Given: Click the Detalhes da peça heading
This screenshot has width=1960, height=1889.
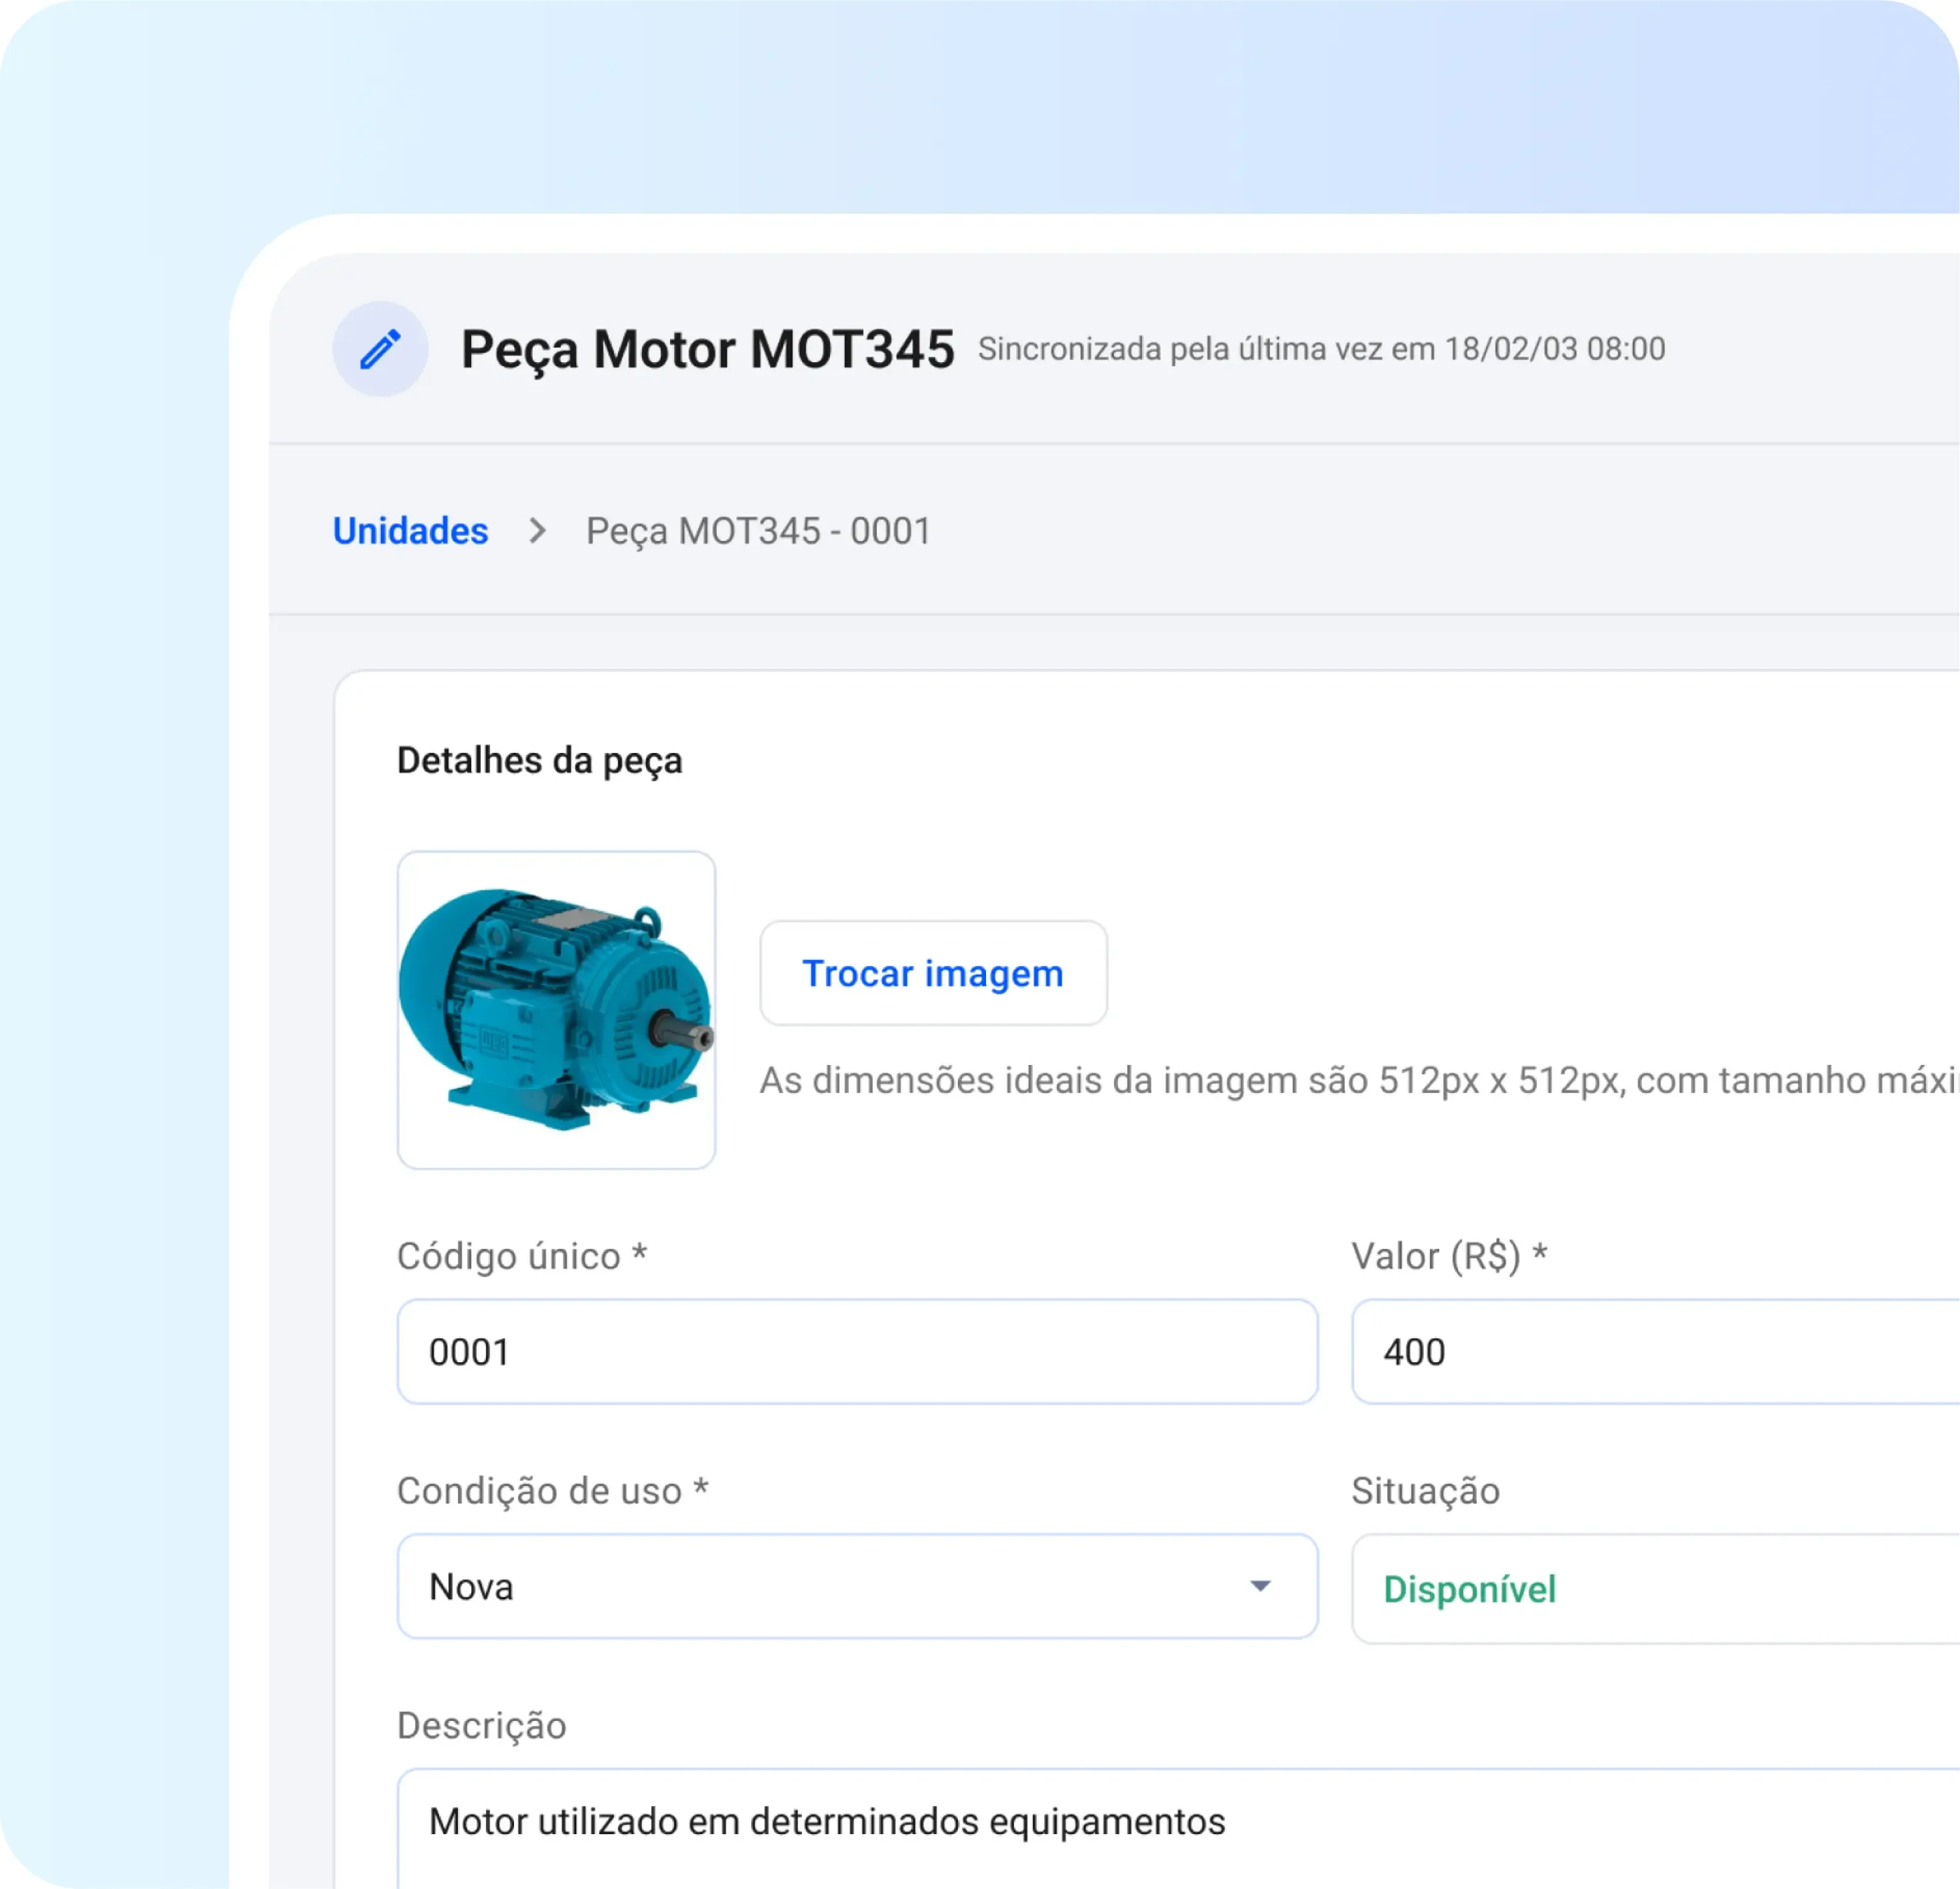Looking at the screenshot, I should point(540,761).
